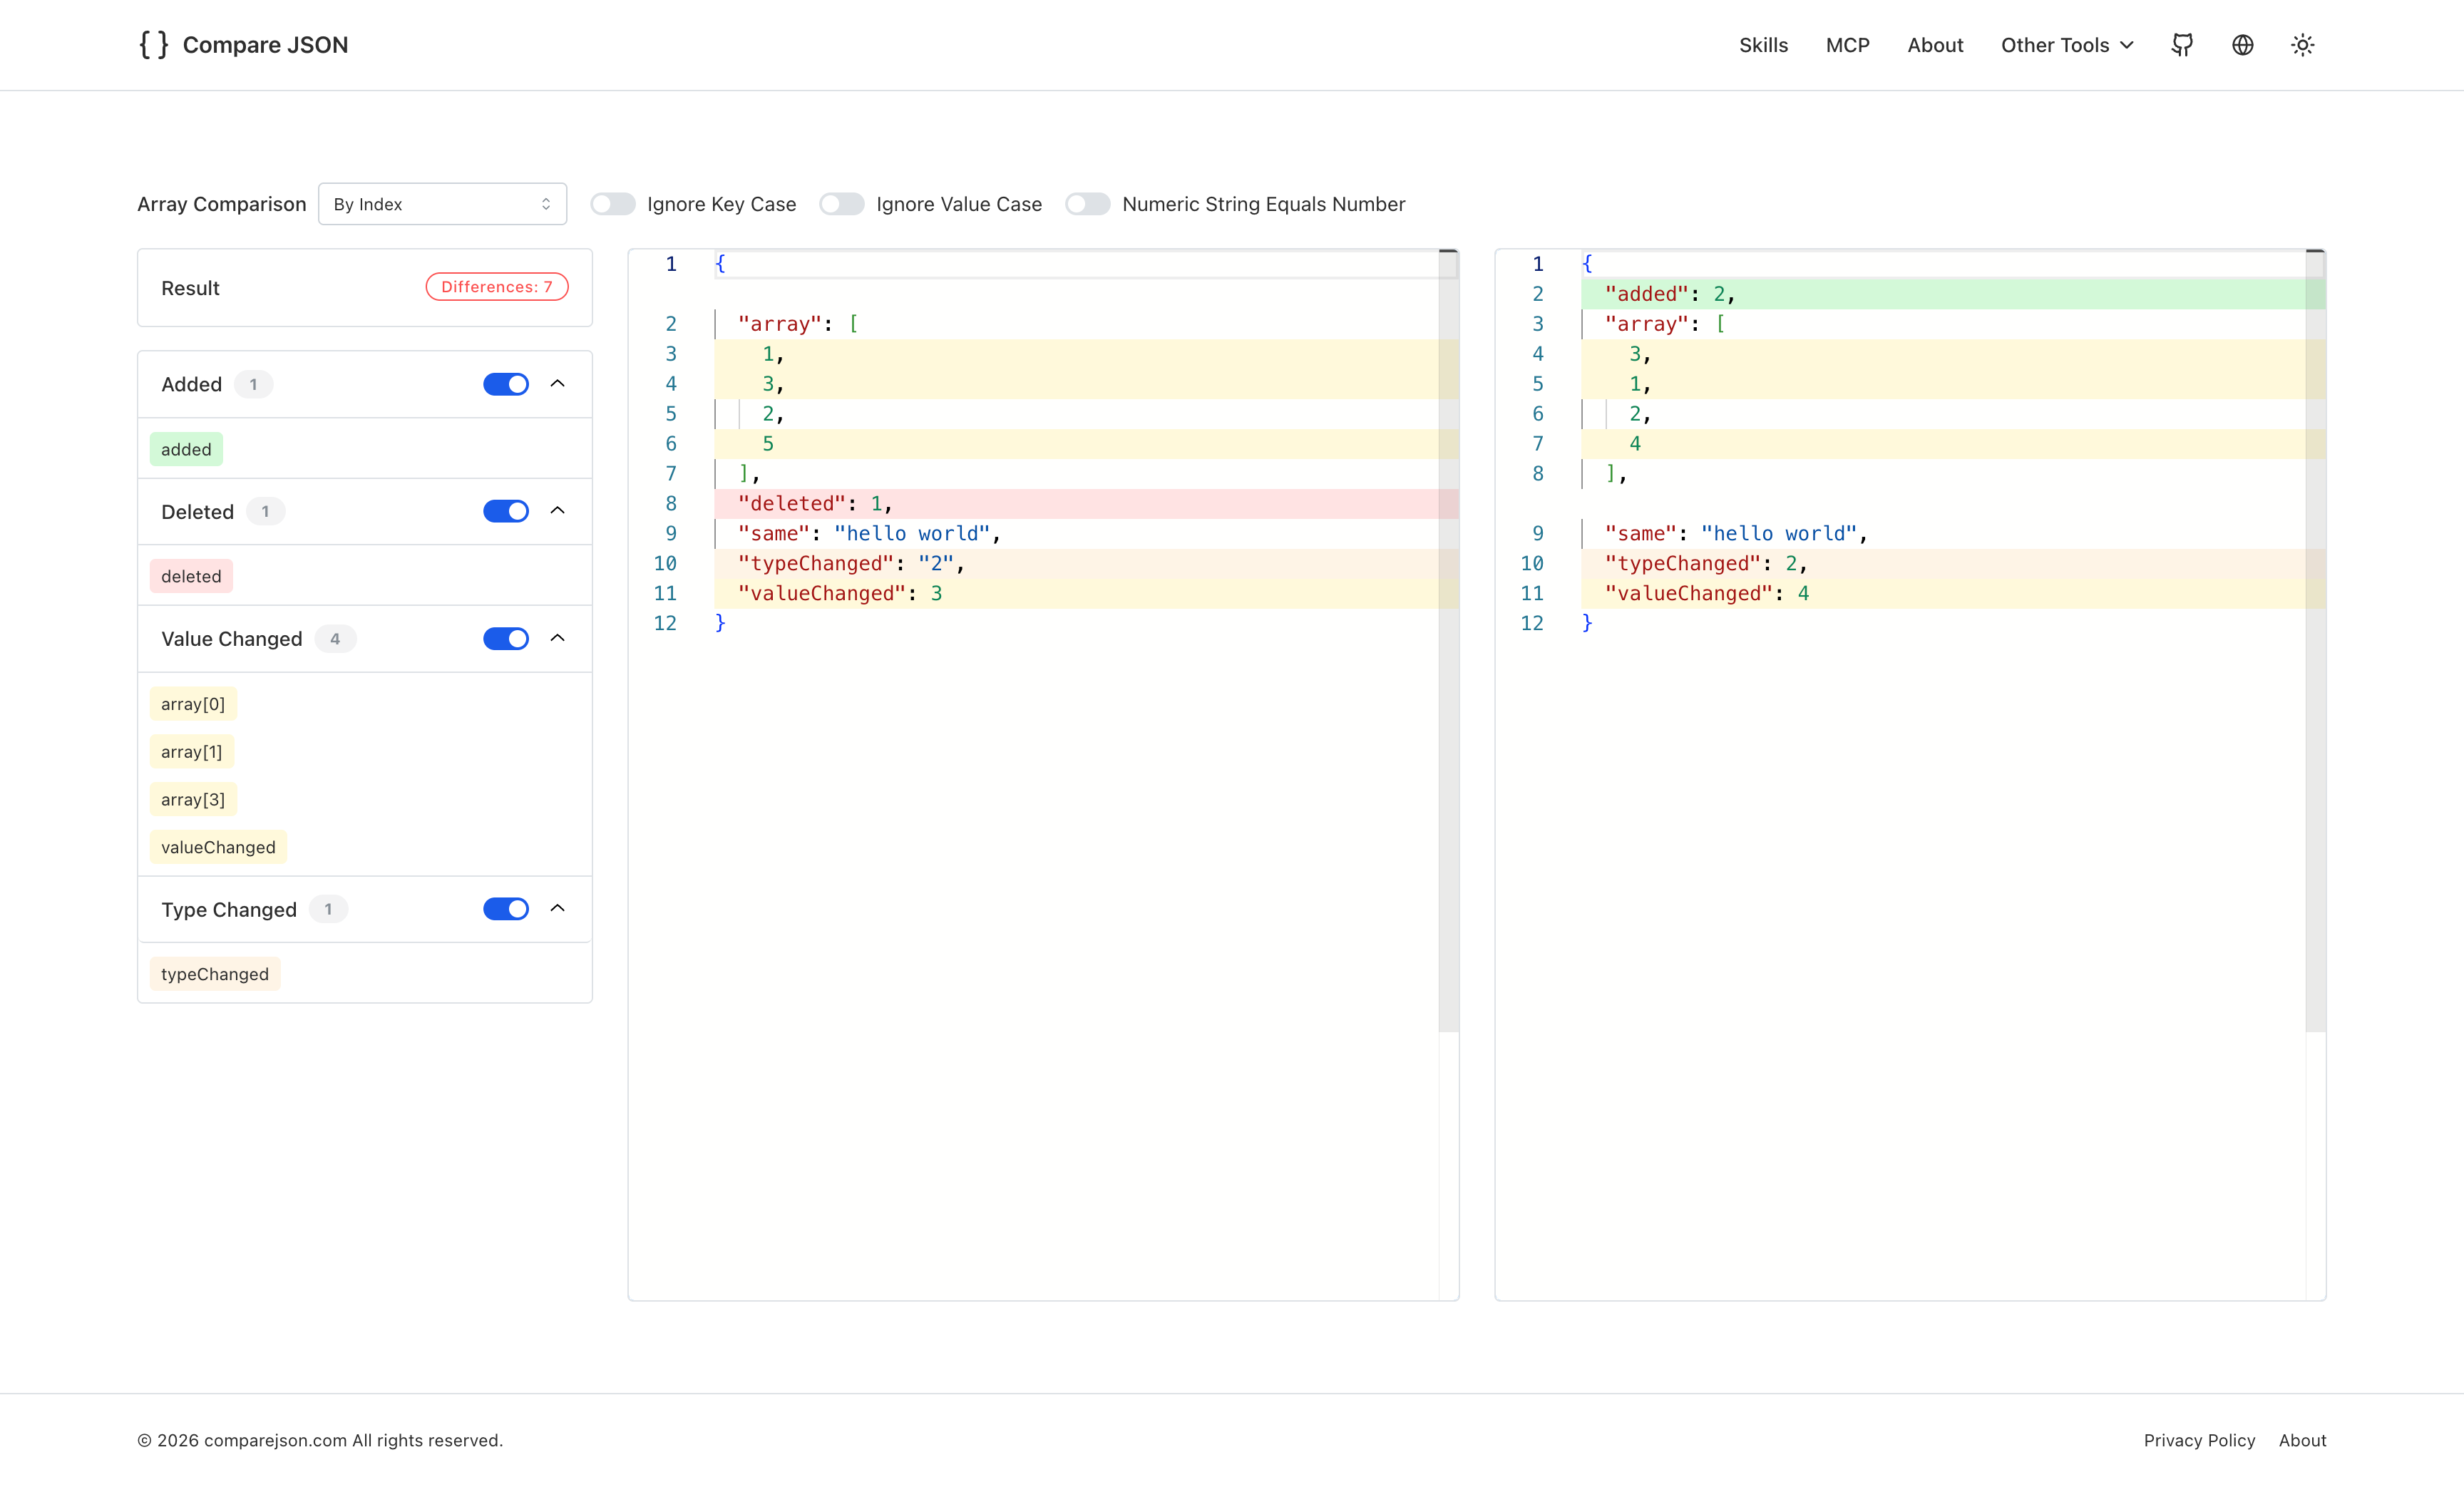Click the Result panel heading
This screenshot has height=1487, width=2464.
[x=190, y=288]
